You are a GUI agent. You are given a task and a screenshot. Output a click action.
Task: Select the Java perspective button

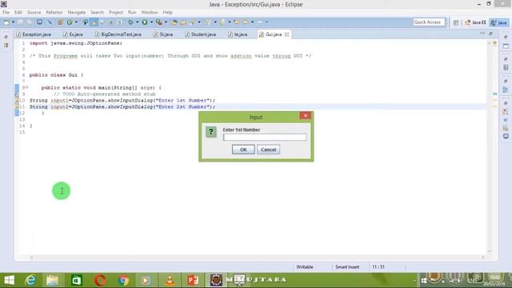click(x=499, y=22)
